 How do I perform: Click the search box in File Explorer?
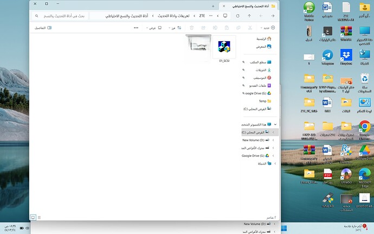[60, 16]
